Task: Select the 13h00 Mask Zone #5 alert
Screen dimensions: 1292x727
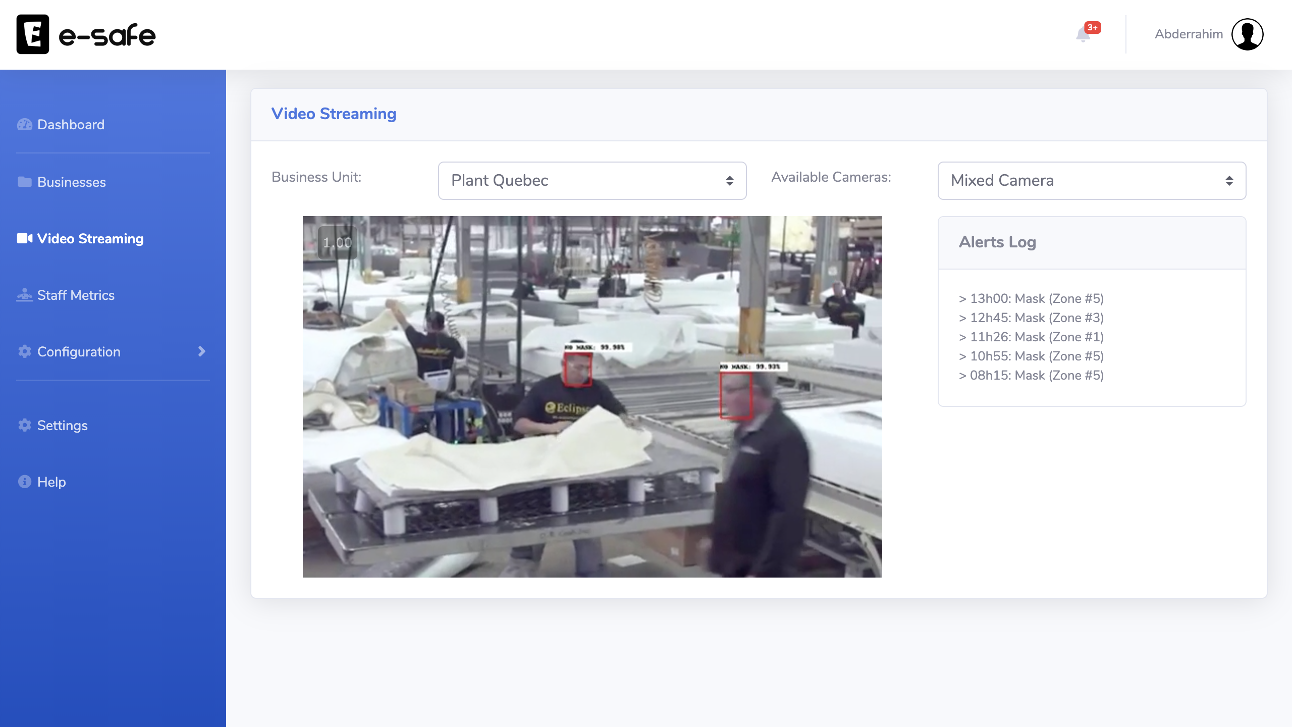Action: pos(1032,299)
